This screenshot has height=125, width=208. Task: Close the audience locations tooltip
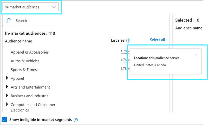click(196, 55)
